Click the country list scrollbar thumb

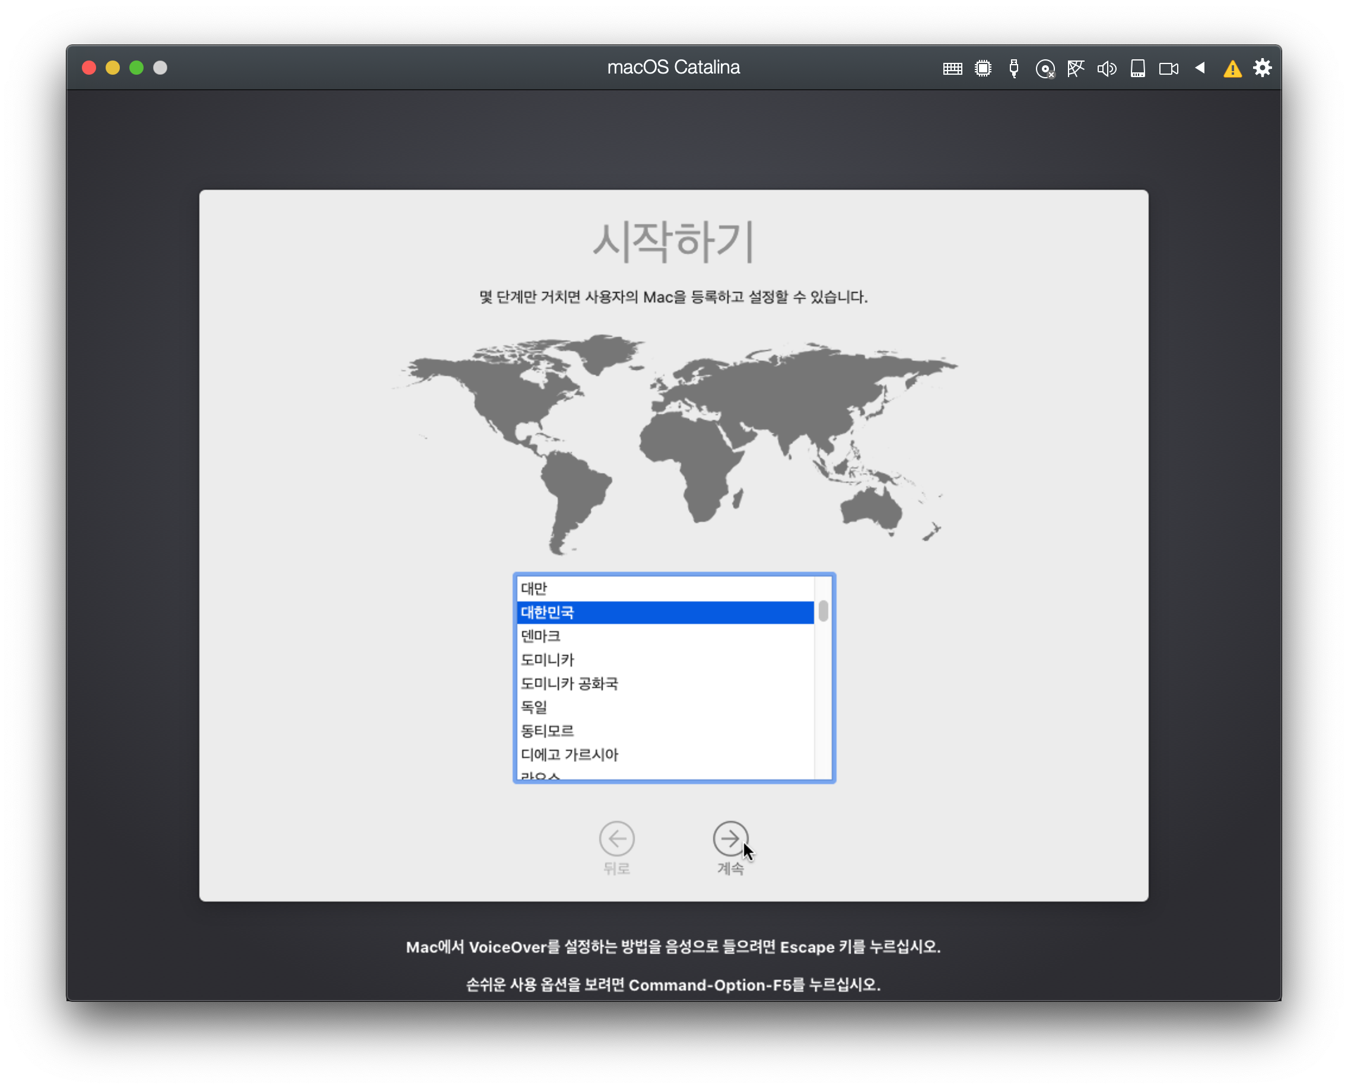click(x=824, y=611)
